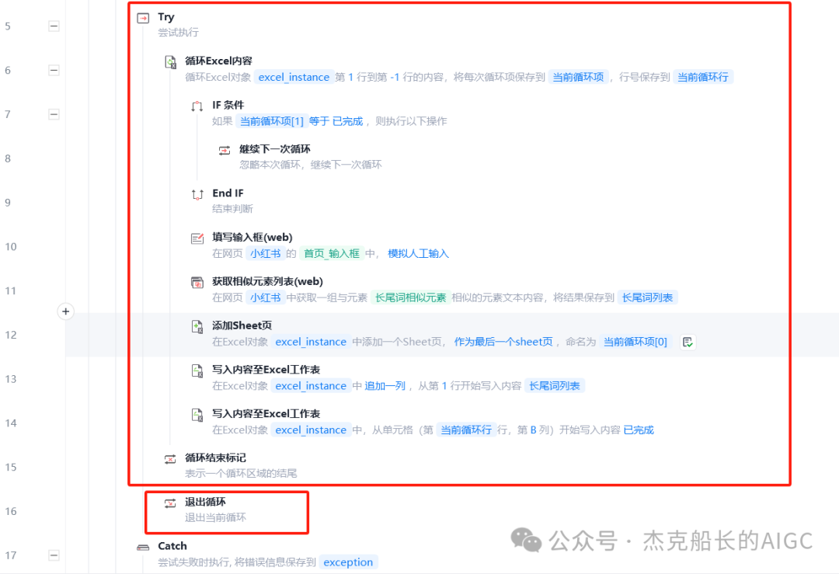839x574 pixels.
Task: Click the 首页_输入框 element tag
Action: click(x=332, y=253)
